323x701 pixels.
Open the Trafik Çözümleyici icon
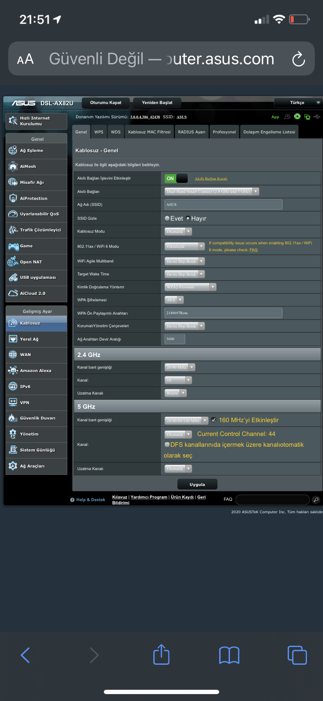point(13,230)
